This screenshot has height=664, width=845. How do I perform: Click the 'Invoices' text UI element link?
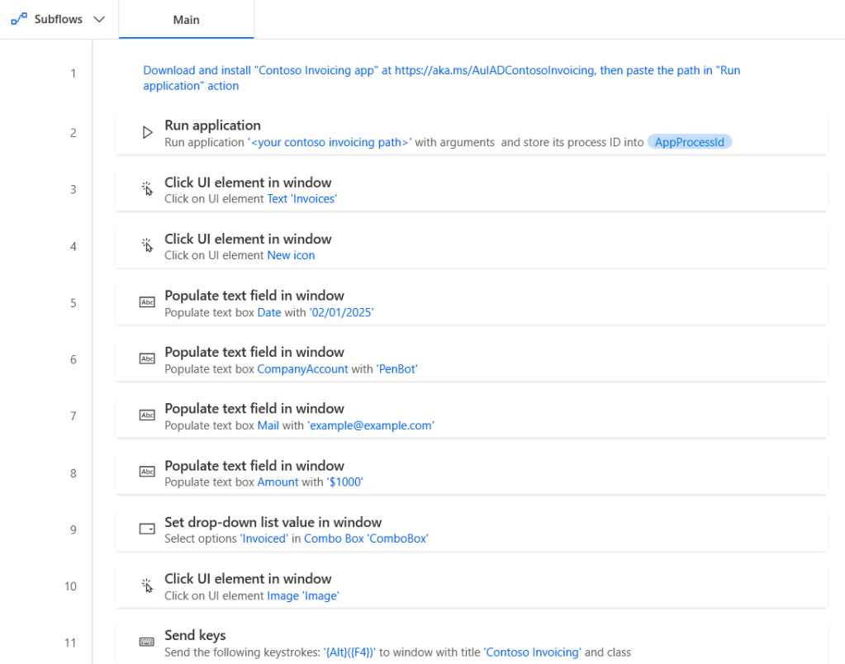click(x=301, y=199)
